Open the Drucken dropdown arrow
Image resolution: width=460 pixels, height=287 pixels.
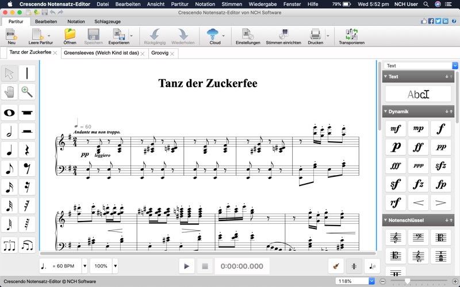[x=328, y=36]
